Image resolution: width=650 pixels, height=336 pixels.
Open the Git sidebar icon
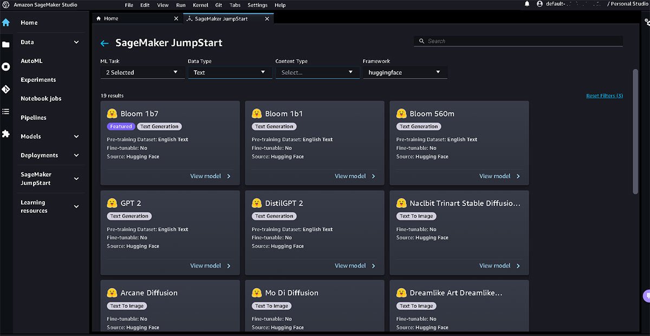pyautogui.click(x=6, y=89)
